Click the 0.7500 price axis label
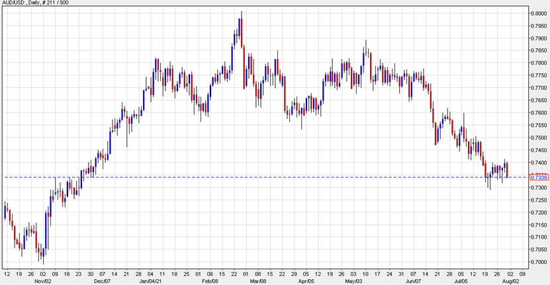 point(539,138)
